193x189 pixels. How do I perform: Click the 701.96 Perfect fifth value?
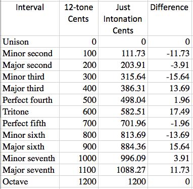click(x=123, y=123)
